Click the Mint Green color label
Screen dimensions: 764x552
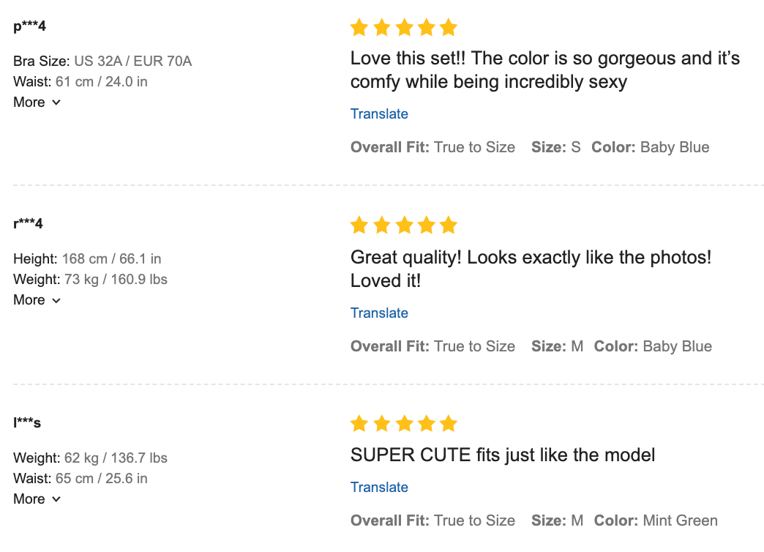point(680,521)
